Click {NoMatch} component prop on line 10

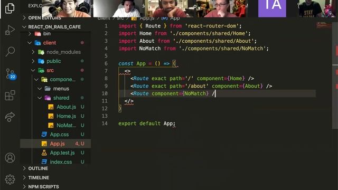pyautogui.click(x=195, y=93)
